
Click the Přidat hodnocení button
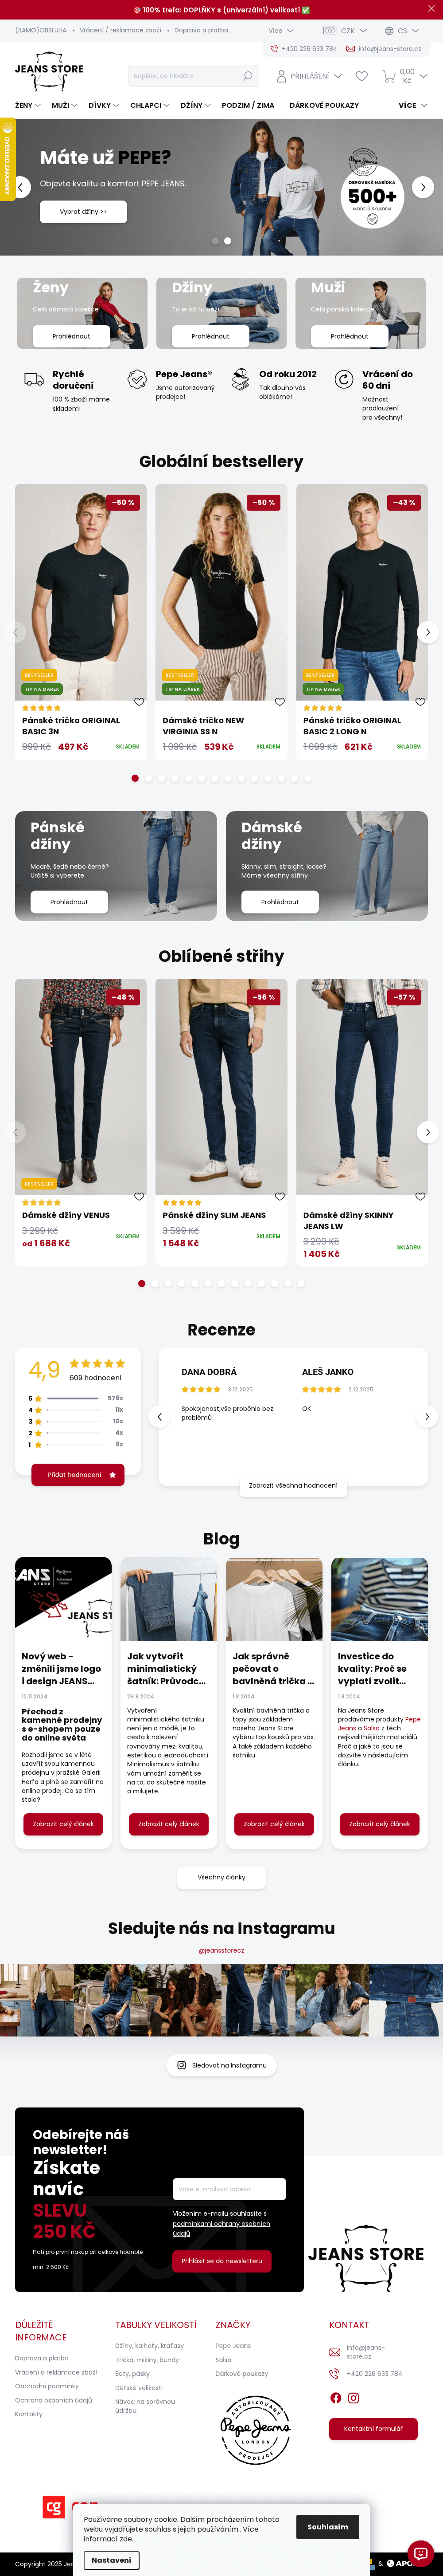78,1474
